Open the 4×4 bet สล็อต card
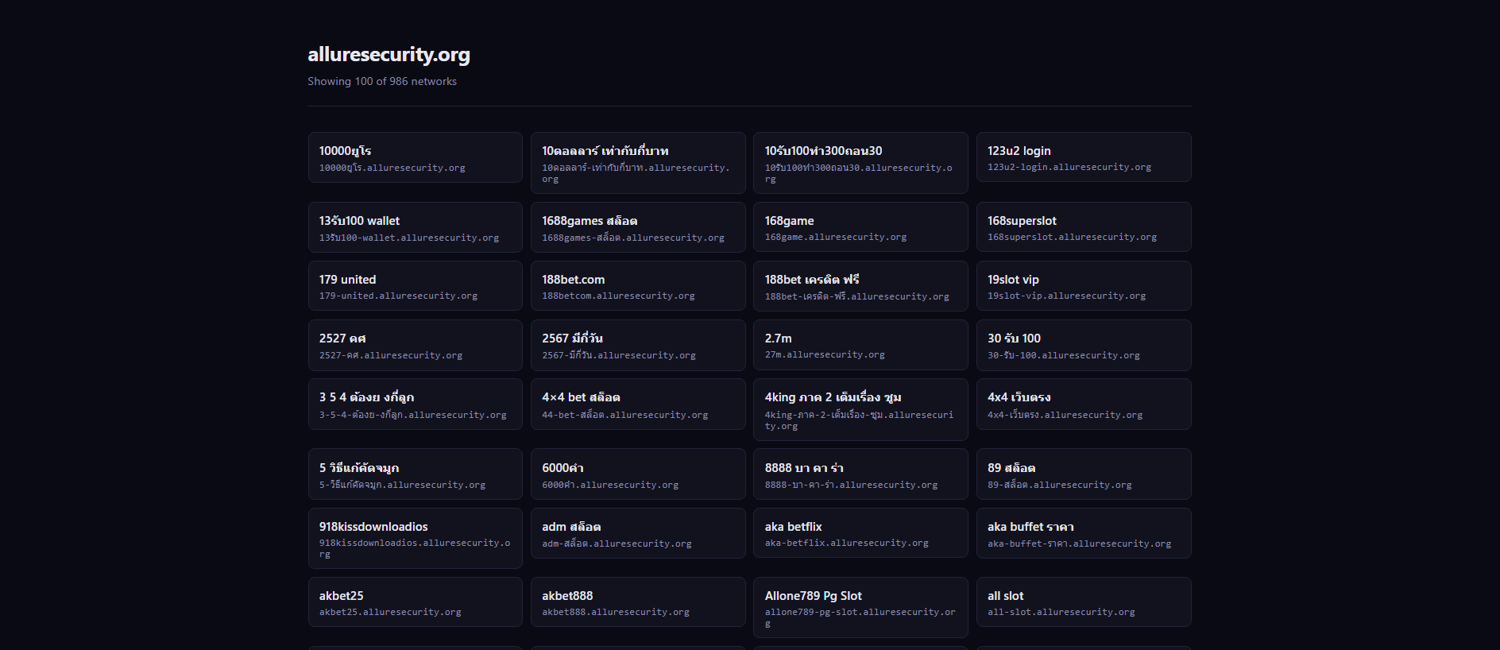 [x=638, y=404]
